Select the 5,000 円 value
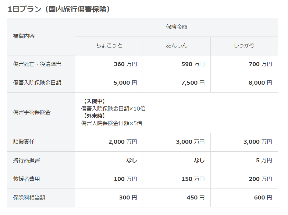This screenshot has width=288, height=215. 126,83
